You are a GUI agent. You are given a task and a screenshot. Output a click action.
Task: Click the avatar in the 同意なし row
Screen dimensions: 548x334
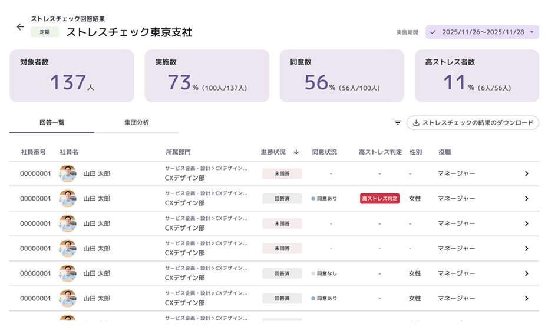tap(68, 273)
